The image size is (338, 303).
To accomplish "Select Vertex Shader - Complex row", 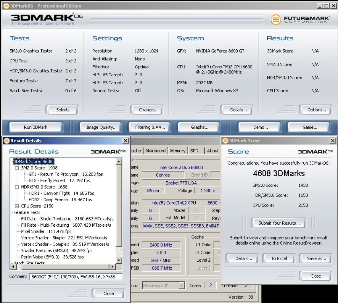I will coord(65,244).
